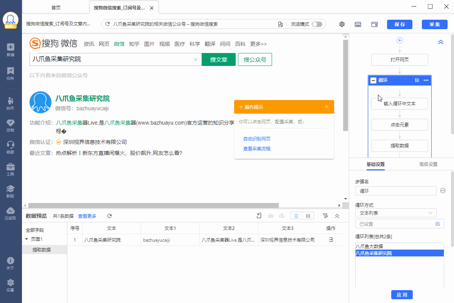
Task: Collapse the workflow panel double chevron
Action: click(x=440, y=42)
